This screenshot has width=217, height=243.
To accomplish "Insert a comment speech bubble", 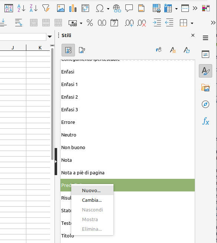I will [x=129, y=8].
